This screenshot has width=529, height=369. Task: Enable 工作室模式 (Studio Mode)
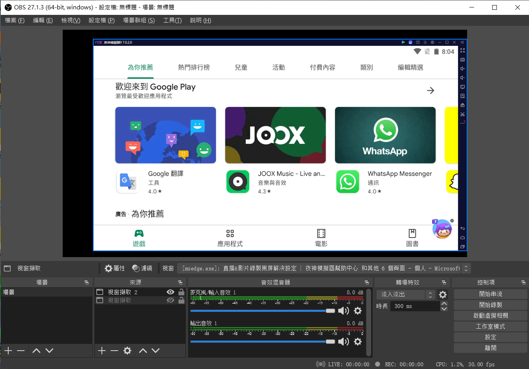(x=490, y=326)
